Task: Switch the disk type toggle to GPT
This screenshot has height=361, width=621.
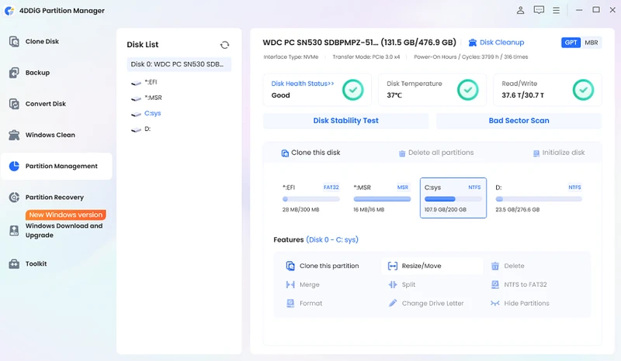Action: (x=571, y=43)
